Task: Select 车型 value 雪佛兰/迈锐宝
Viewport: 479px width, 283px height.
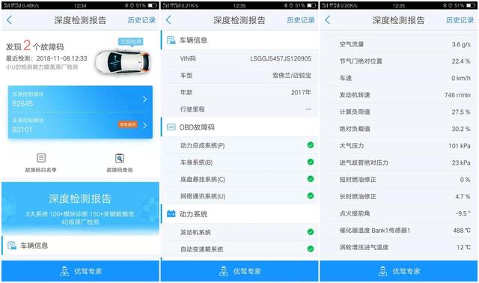Action: (292, 76)
